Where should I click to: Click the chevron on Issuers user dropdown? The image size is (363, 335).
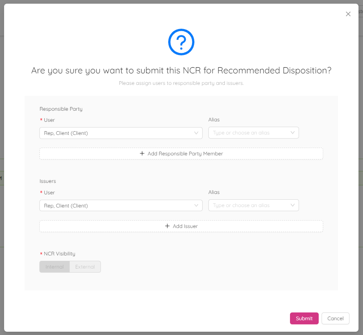[x=196, y=205]
